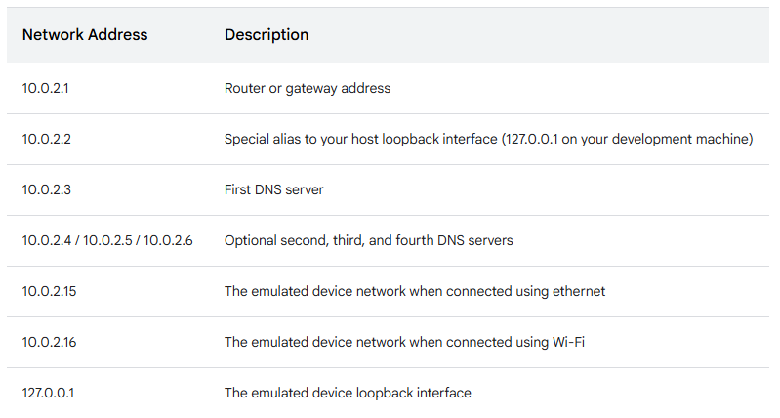
Task: Click the Description column header
Action: click(267, 35)
